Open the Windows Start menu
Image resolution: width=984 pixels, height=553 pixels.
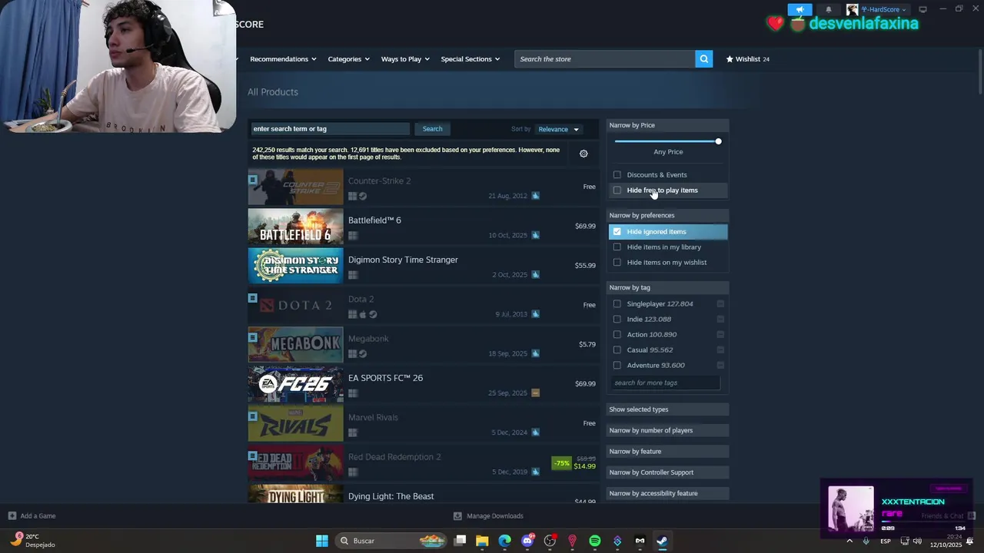[322, 541]
